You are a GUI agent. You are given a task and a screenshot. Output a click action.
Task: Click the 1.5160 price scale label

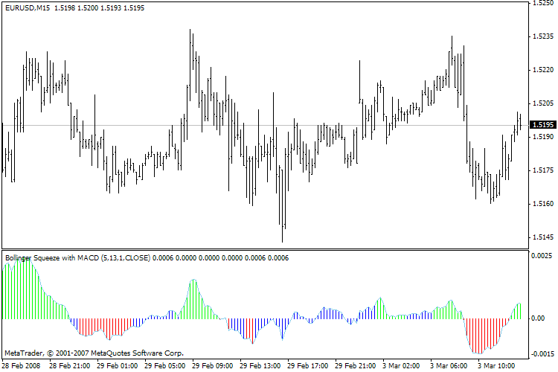click(x=543, y=204)
